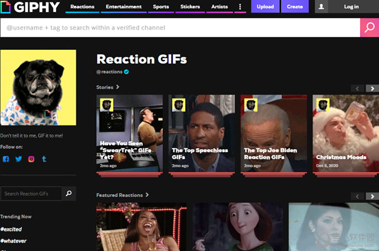The image size is (379, 251).
Task: Open the Sports nav tab
Action: 160,7
